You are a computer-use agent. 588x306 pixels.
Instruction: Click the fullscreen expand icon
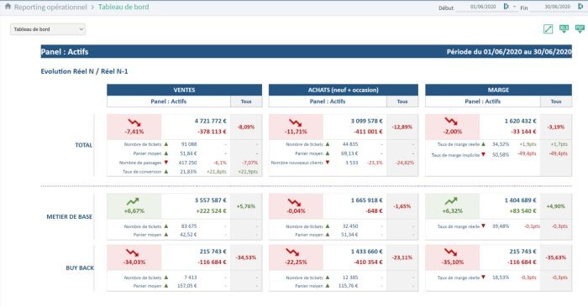(x=548, y=29)
